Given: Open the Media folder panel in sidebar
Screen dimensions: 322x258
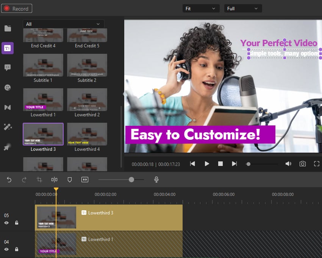Looking at the screenshot, I should pos(8,27).
